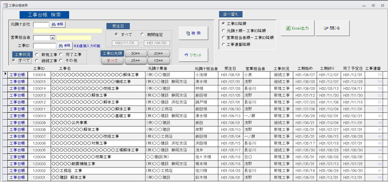Choose 工事連番降順 sort option

click(x=223, y=45)
